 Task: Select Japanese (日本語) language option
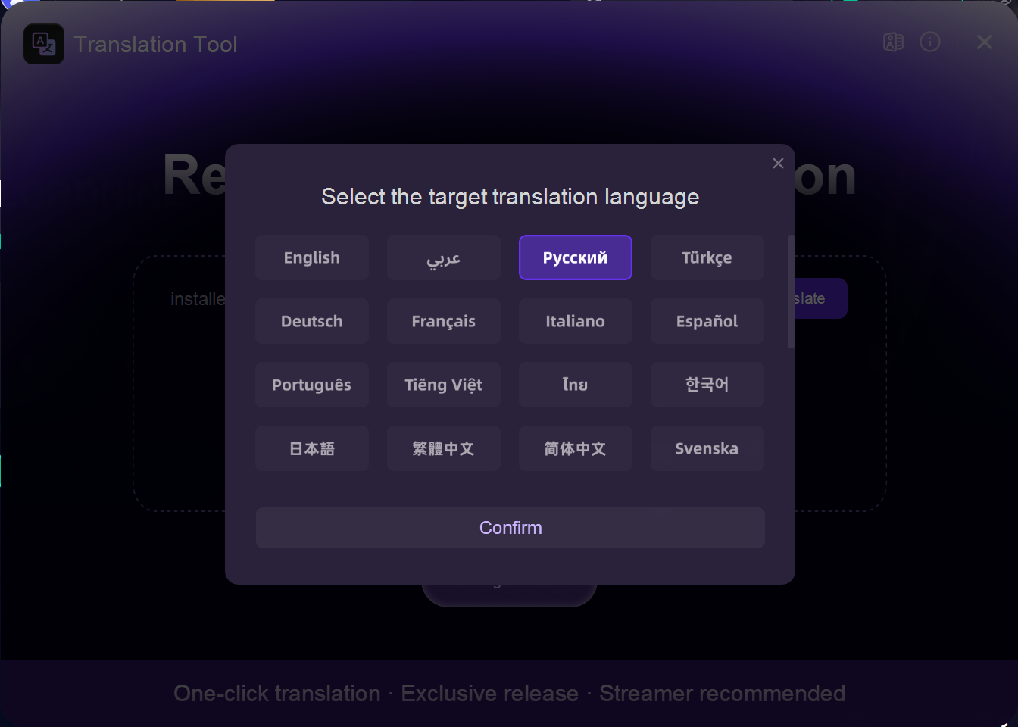[311, 448]
